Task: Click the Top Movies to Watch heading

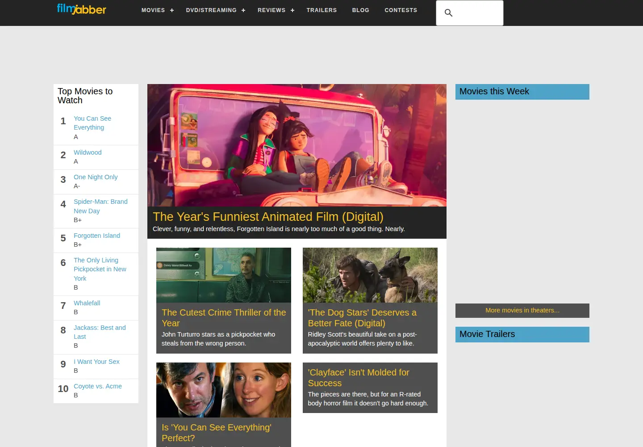Action: (x=85, y=96)
